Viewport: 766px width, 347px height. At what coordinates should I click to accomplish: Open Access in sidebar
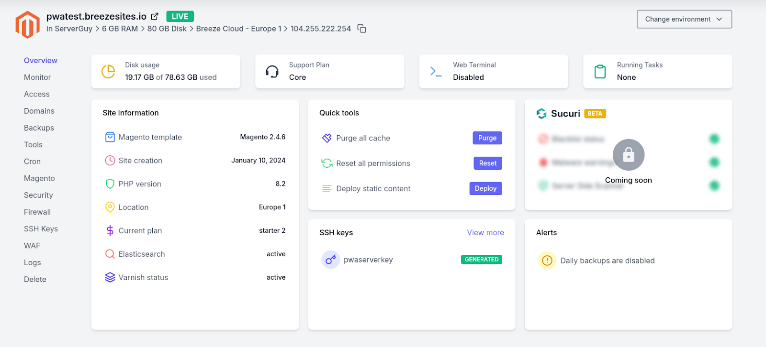click(37, 95)
